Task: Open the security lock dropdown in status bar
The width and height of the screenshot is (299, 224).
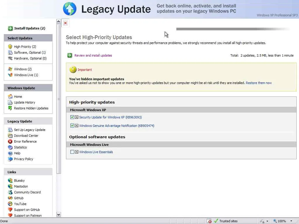Action: pyautogui.click(x=267, y=221)
